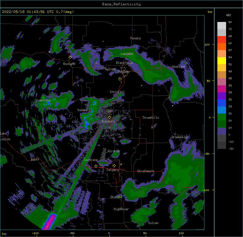Click the -50 tick on right axis
The width and height of the screenshot is (243, 237).
click(x=207, y=154)
